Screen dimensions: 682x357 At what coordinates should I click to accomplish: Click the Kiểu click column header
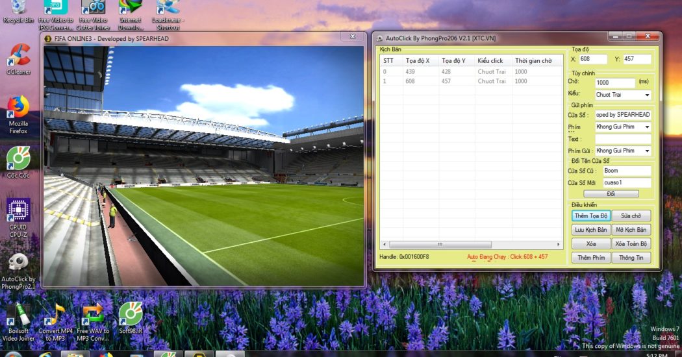point(493,61)
